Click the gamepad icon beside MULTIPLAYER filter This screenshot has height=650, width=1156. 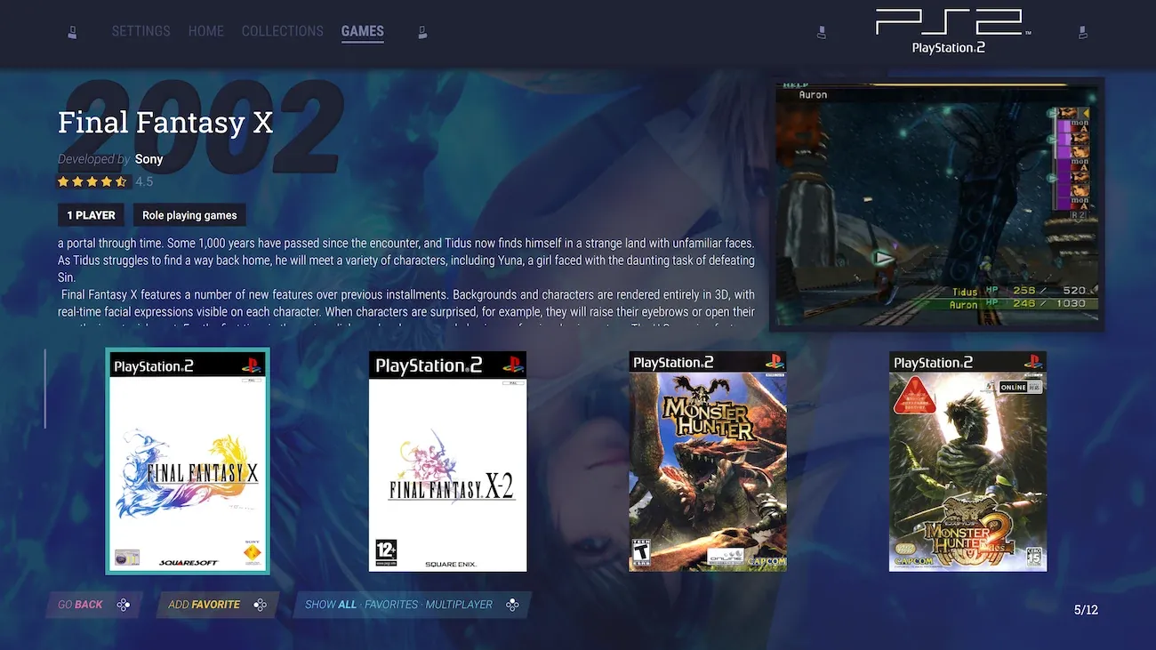click(512, 605)
